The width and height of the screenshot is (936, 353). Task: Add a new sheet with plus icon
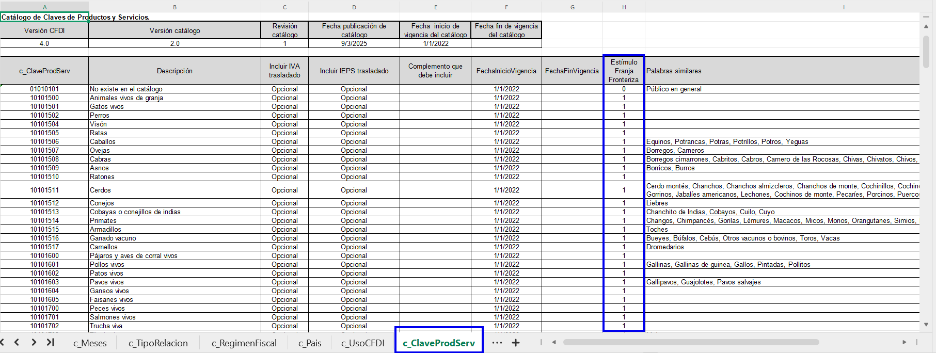515,343
